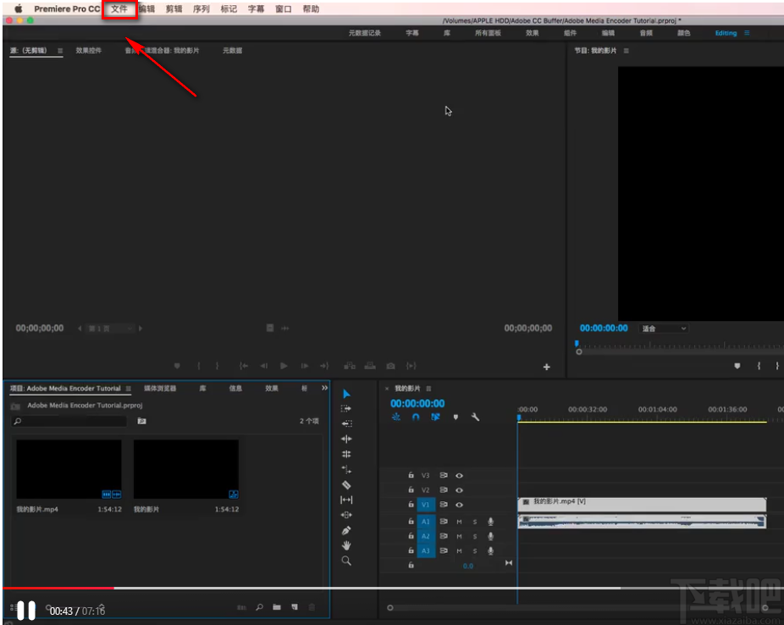Viewport: 784px width, 625px height.
Task: Step forward one frame in Source monitor
Action: 305,366
